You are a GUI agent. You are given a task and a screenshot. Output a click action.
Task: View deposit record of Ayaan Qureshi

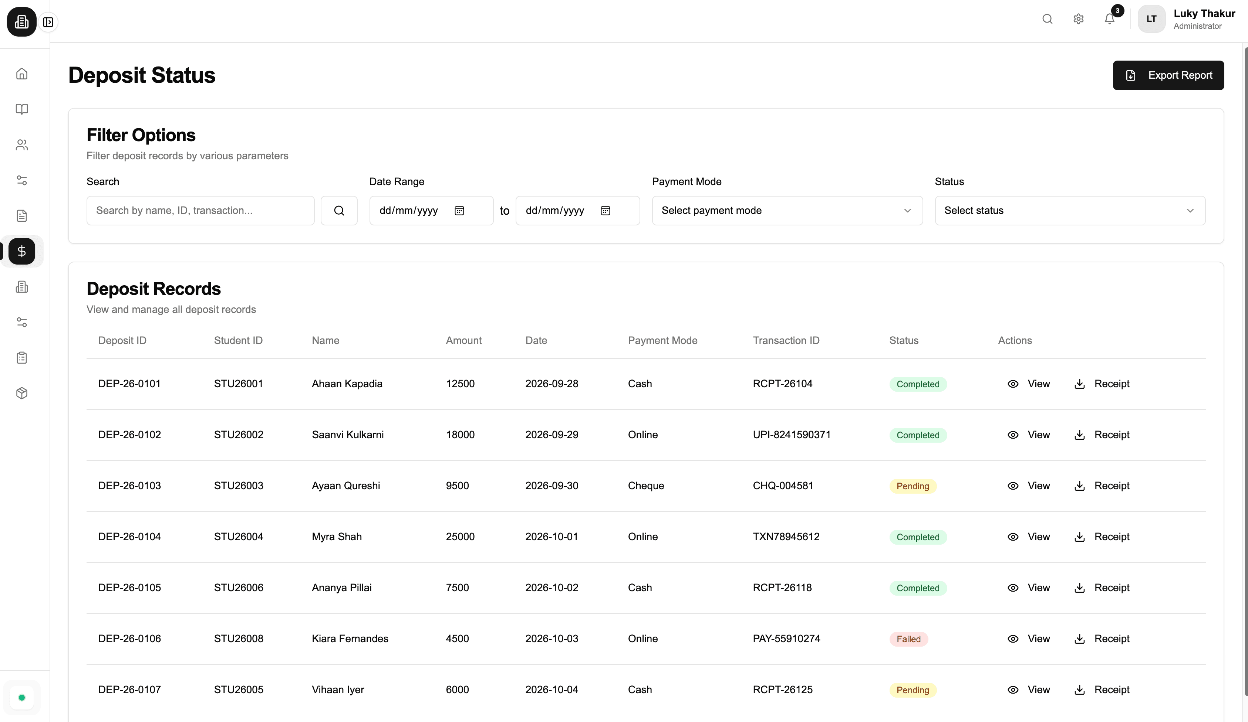coord(1029,486)
